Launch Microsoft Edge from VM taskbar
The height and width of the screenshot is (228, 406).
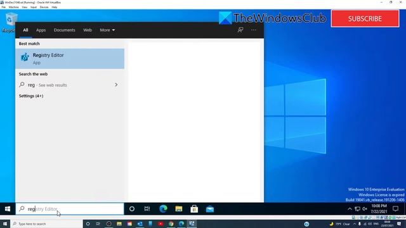pyautogui.click(x=163, y=209)
